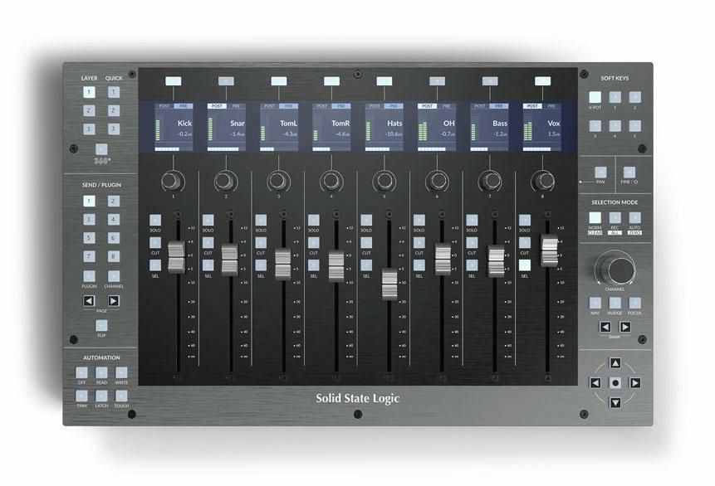This screenshot has height=486, width=715.
Task: Click the TomL channel display screen
Action: point(279,127)
